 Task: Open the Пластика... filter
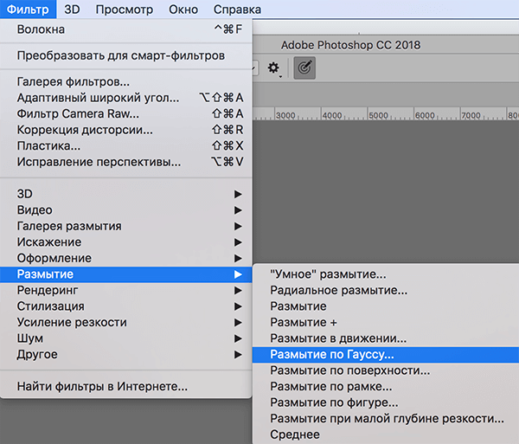pos(126,145)
